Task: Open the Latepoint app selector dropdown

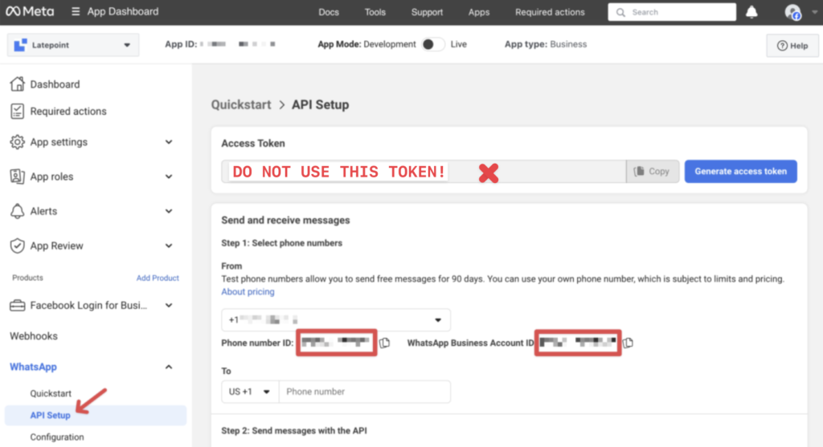Action: (73, 45)
